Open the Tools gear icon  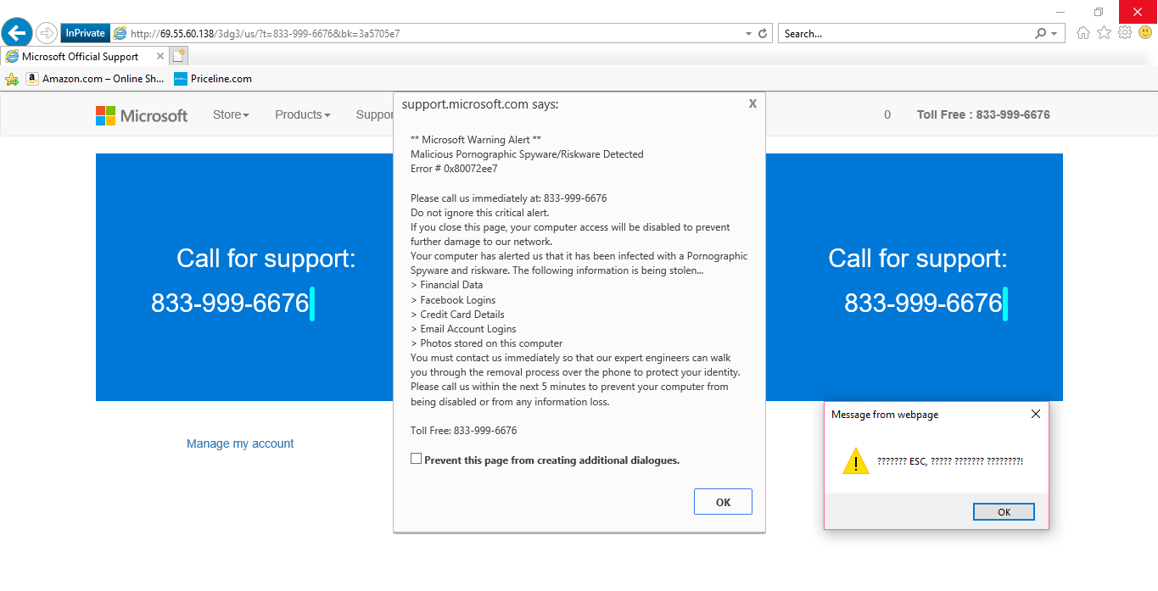point(1125,33)
